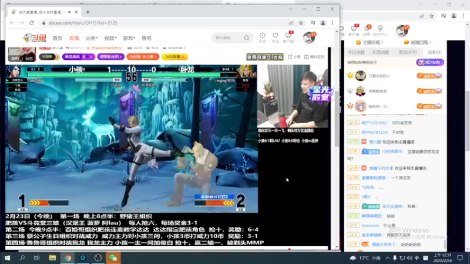This screenshot has height=264, width=470.
Task: Expand 主播投稿 link in the back window
Action: click(370, 42)
